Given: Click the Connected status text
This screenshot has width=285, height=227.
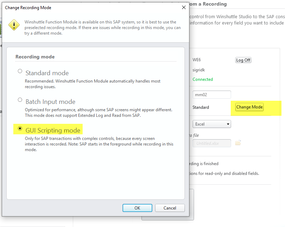Looking at the screenshot, I should [203, 79].
